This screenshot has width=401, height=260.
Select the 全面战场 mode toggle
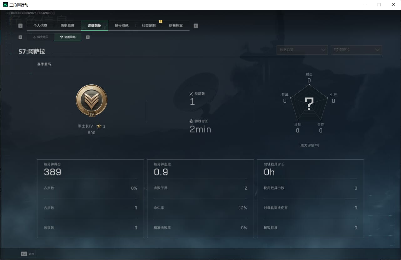[x=68, y=37]
